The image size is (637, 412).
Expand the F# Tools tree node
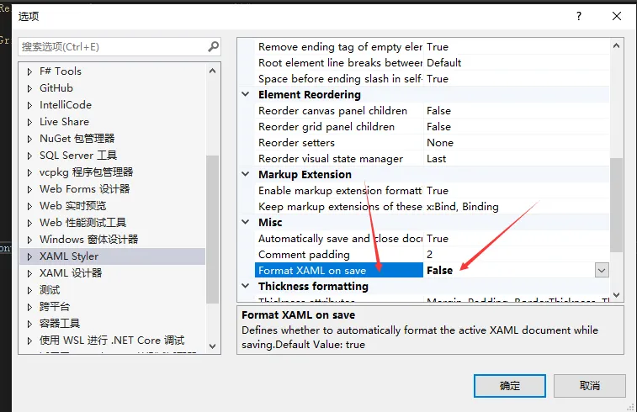30,71
